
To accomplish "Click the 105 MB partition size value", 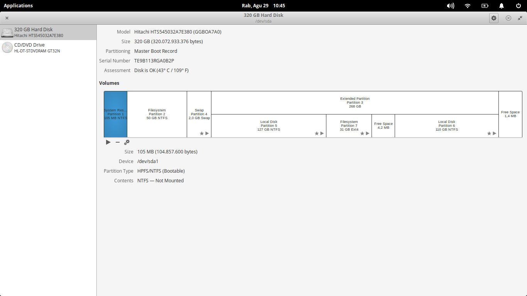I will pos(167,152).
